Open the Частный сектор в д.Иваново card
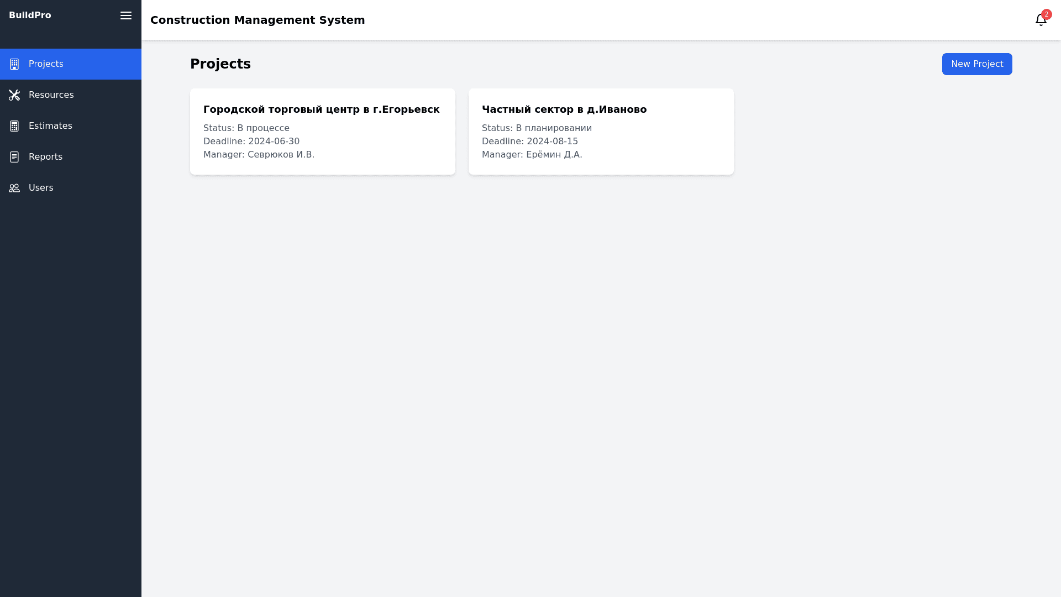The width and height of the screenshot is (1061, 597). (601, 132)
